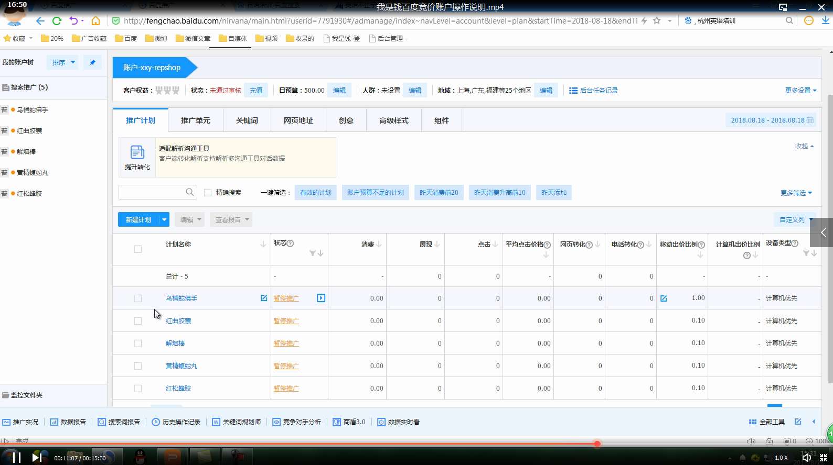Image resolution: width=833 pixels, height=465 pixels.
Task: Click the 提升转化 tool icon
Action: [137, 157]
